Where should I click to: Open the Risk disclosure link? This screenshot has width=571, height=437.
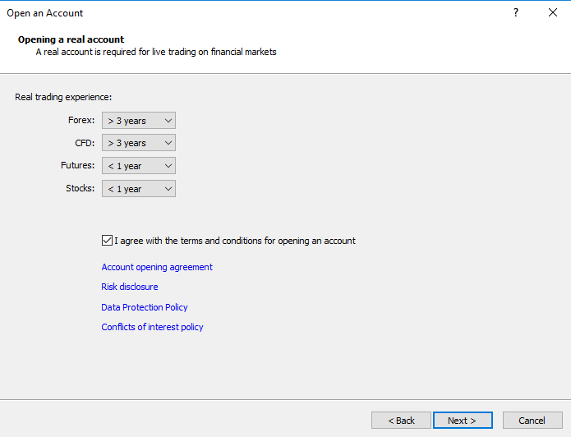[130, 287]
